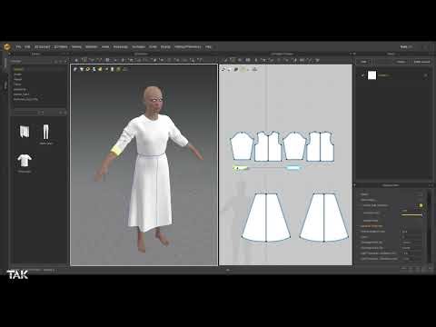Select the right skirt pattern piece
Screen dimensions: 436x327
point(324,217)
